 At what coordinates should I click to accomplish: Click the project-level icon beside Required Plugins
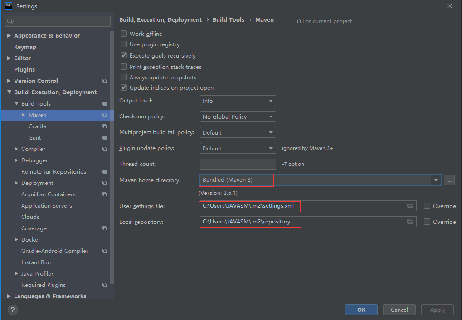coord(104,285)
